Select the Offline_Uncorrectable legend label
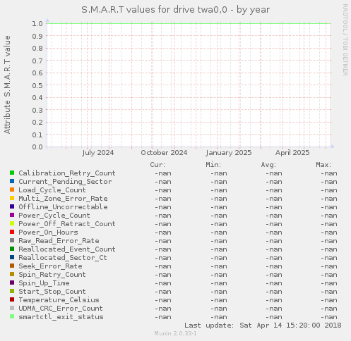The height and width of the screenshot is (341, 351). click(63, 207)
